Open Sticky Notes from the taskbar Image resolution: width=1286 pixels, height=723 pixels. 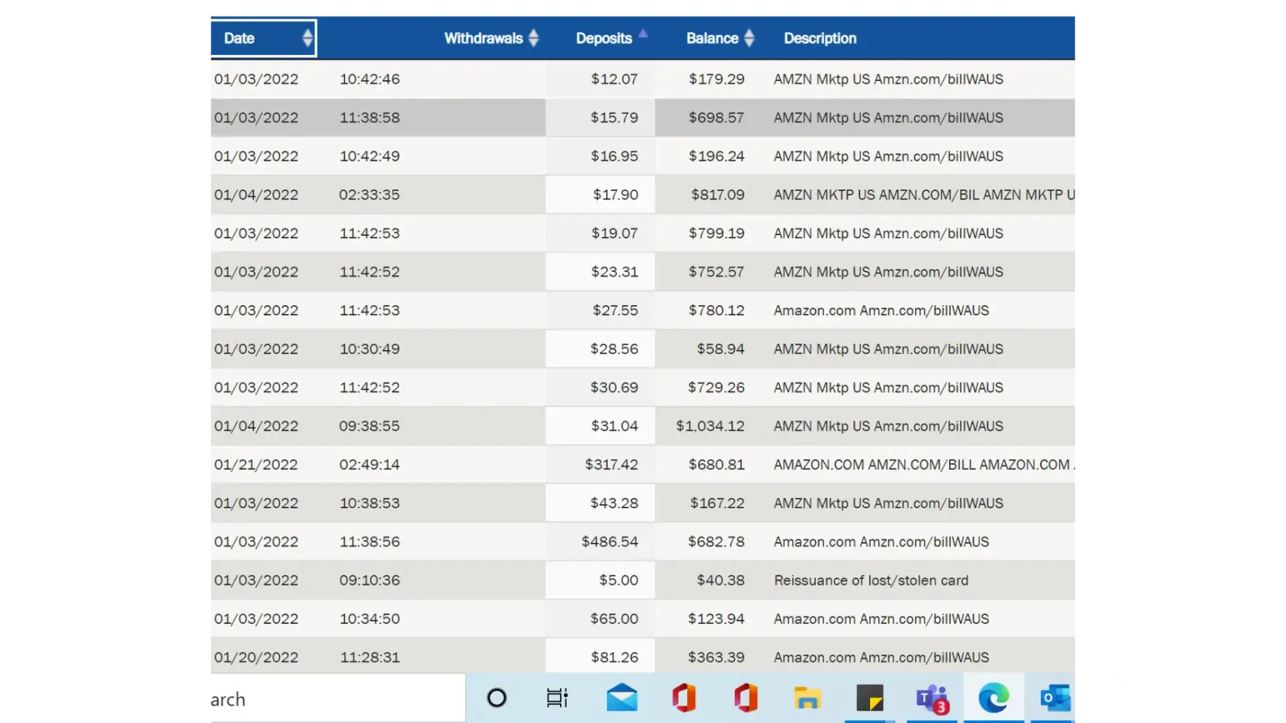(x=869, y=698)
